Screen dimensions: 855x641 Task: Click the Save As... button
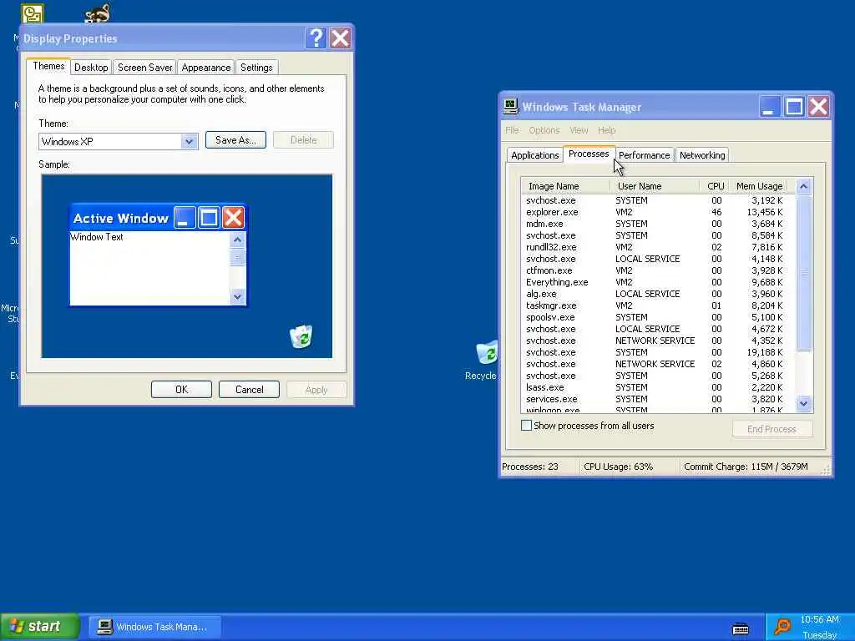(235, 140)
